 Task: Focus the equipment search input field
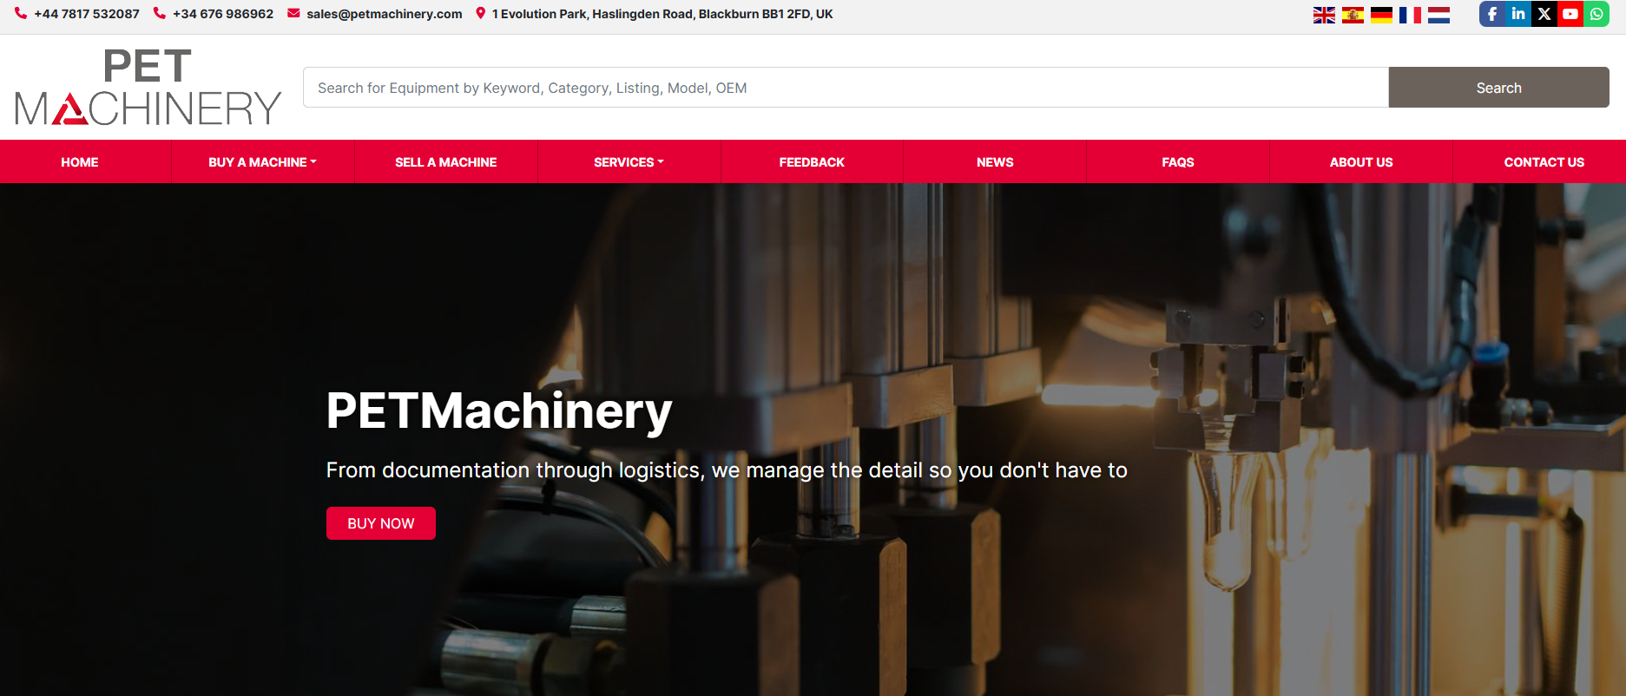coord(845,88)
